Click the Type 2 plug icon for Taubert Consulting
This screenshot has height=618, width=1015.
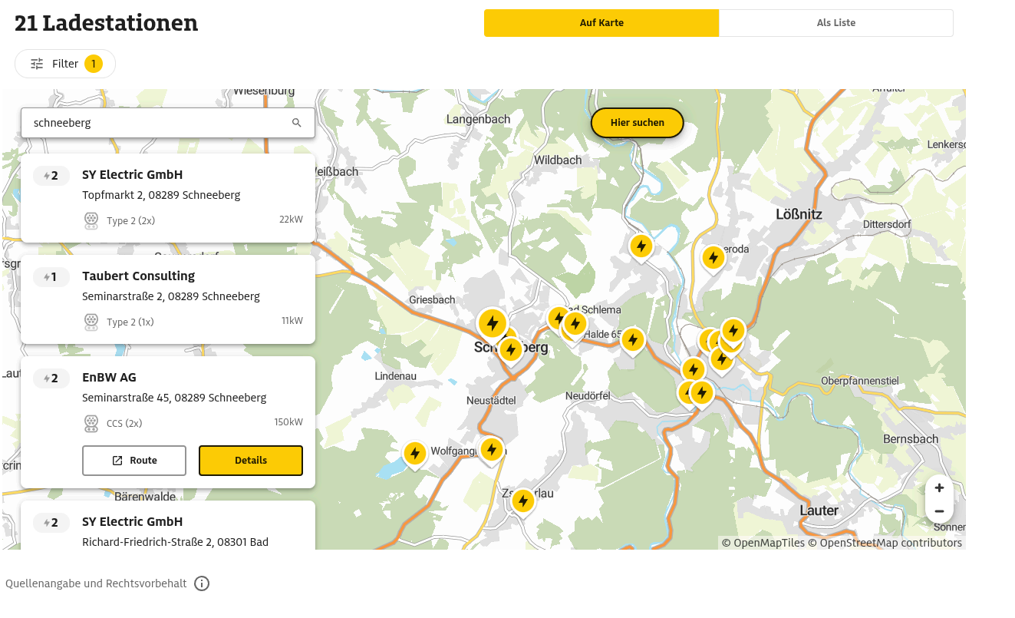click(91, 322)
